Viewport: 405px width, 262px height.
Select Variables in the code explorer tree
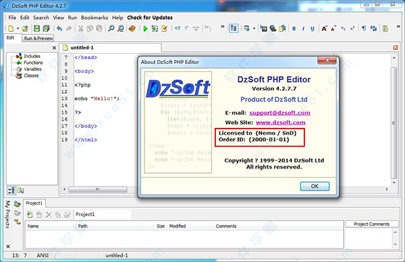point(32,69)
